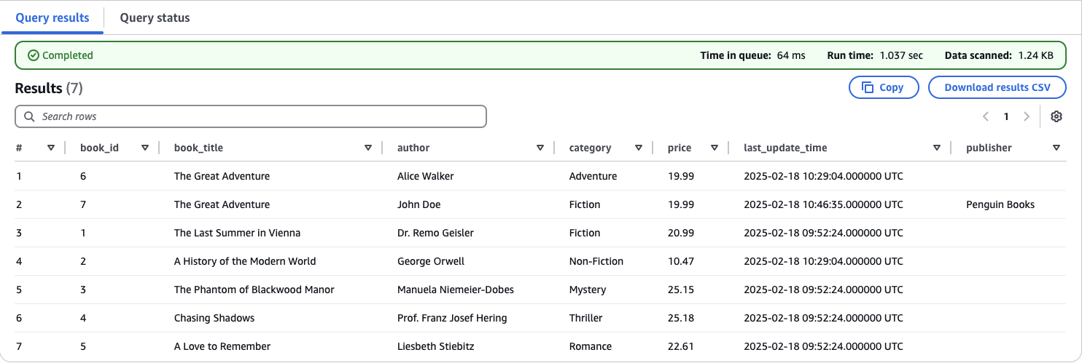Sort by the row number column arrow
The width and height of the screenshot is (1082, 363).
[51, 148]
